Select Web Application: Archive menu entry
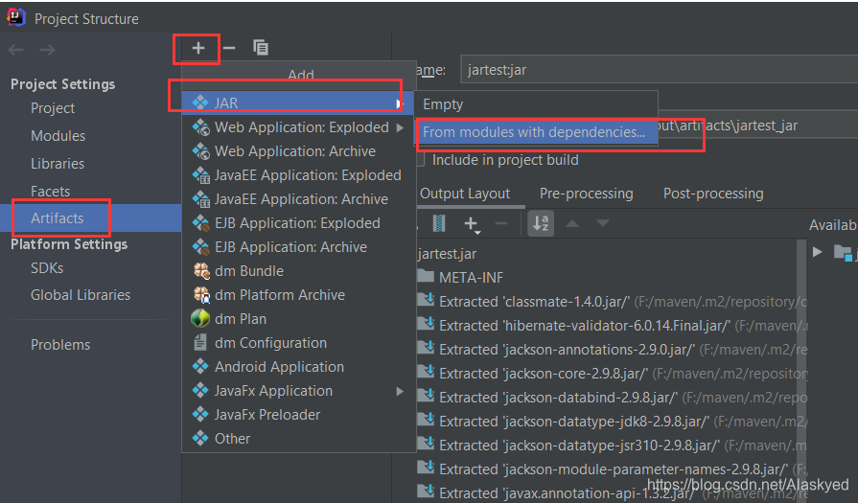The image size is (858, 503). click(x=298, y=151)
